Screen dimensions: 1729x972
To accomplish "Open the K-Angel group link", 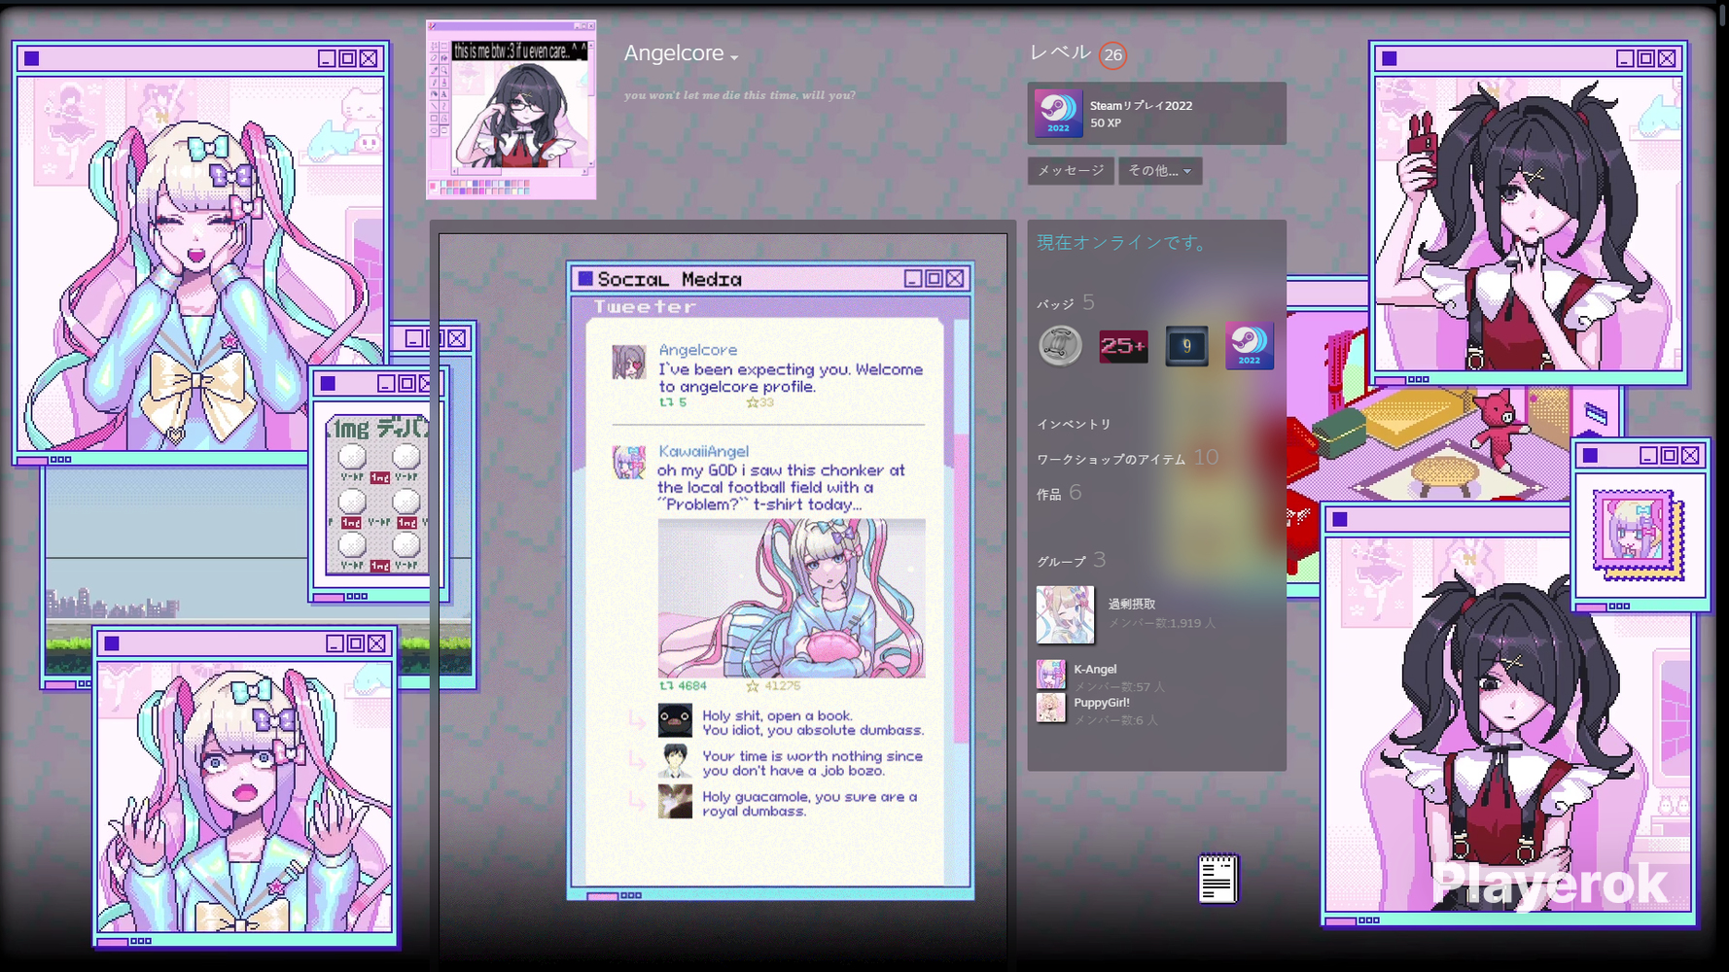I will pyautogui.click(x=1095, y=669).
